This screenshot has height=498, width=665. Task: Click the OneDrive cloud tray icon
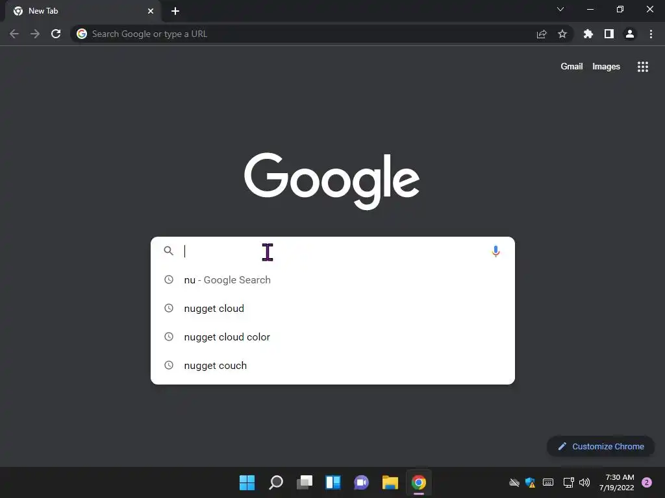coord(514,482)
